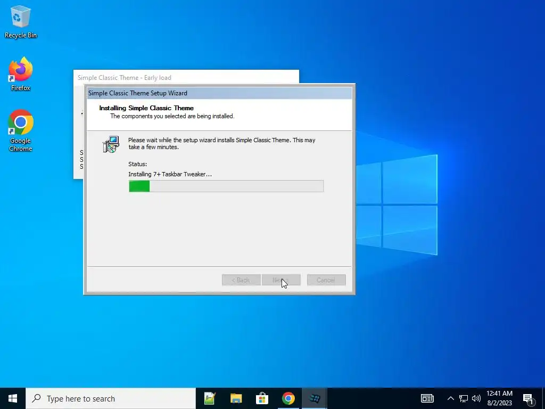Open the clock and date flyout
Viewport: 545px width, 409px height.
pyautogui.click(x=499, y=398)
